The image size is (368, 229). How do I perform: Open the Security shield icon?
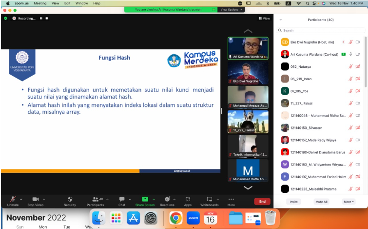pyautogui.click(x=70, y=199)
